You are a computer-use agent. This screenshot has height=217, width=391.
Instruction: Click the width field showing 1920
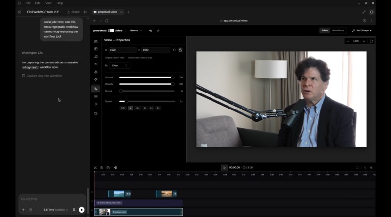pyautogui.click(x=122, y=50)
